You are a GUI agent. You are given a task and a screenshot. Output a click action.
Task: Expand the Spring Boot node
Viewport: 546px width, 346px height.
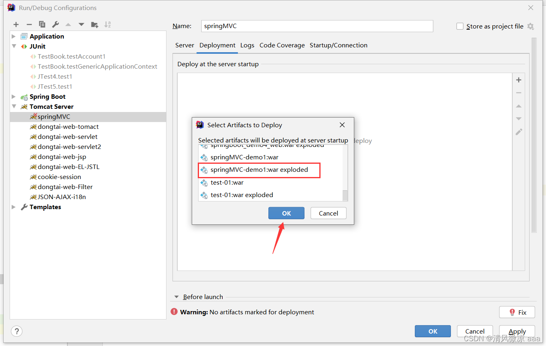point(14,96)
